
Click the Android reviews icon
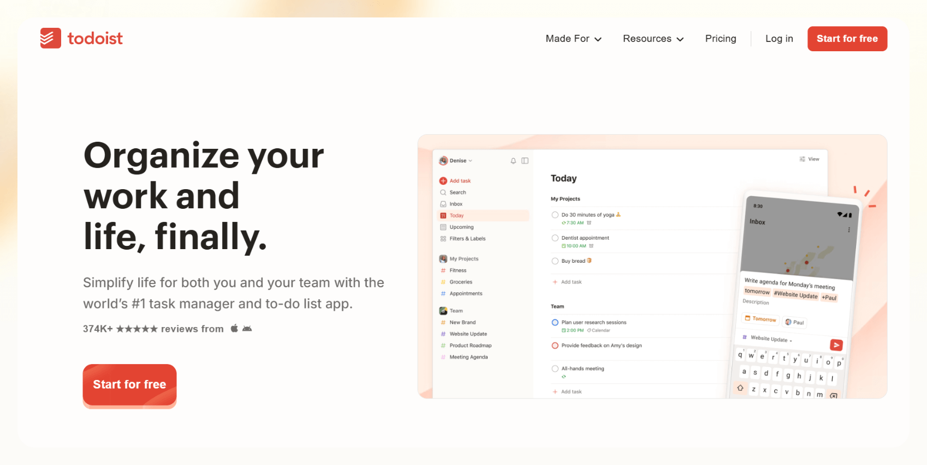point(247,328)
